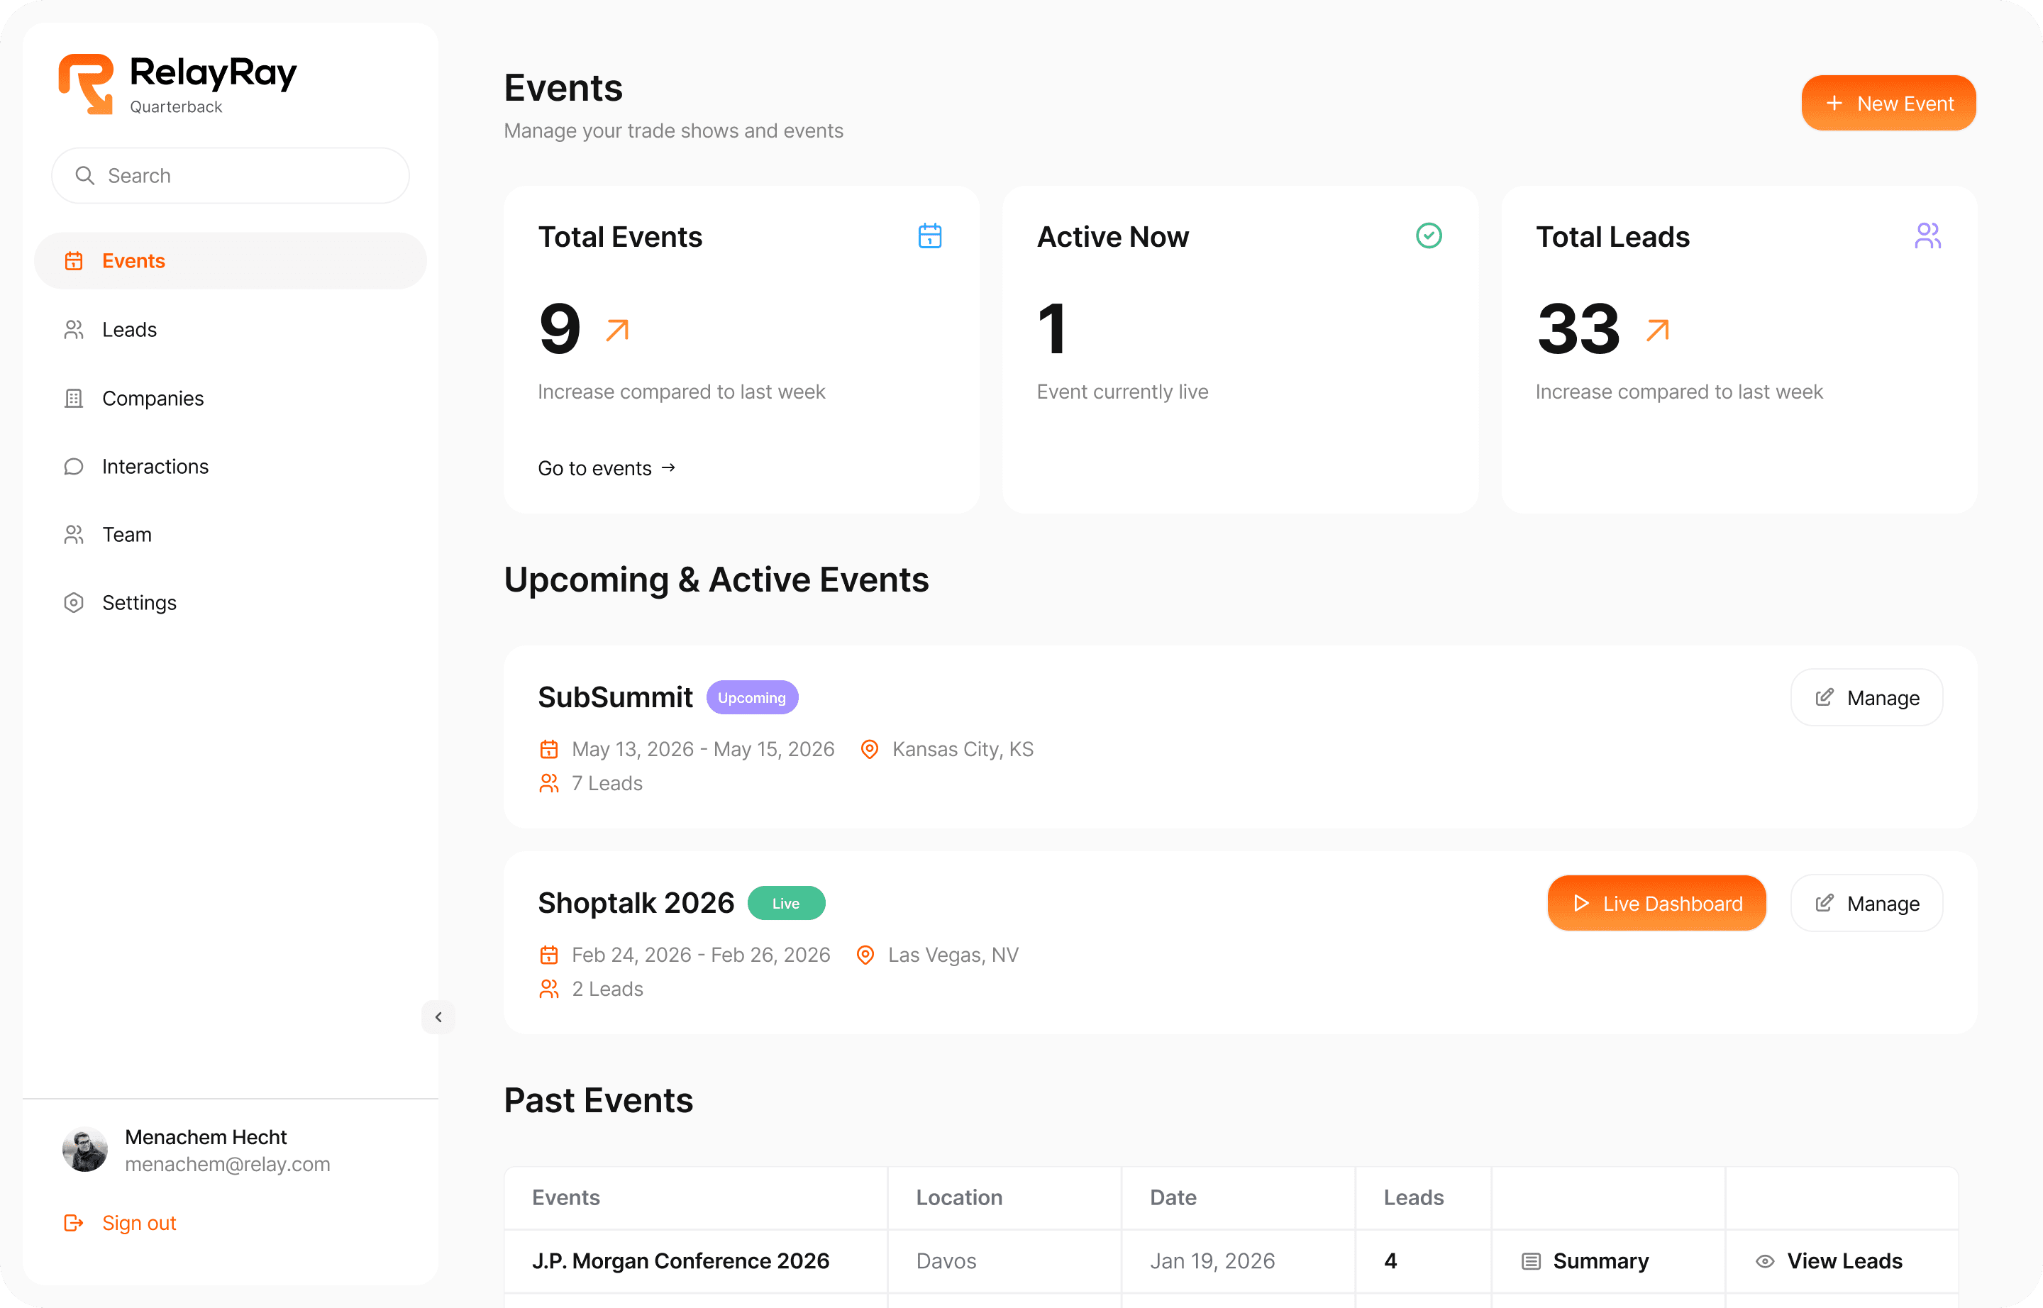Click the RelayRay logo icon

(x=86, y=83)
